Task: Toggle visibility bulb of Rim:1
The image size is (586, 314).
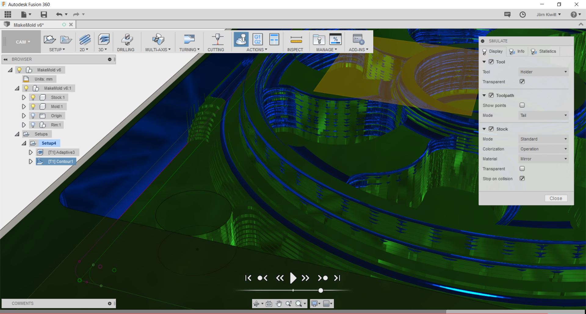Action: [x=33, y=125]
